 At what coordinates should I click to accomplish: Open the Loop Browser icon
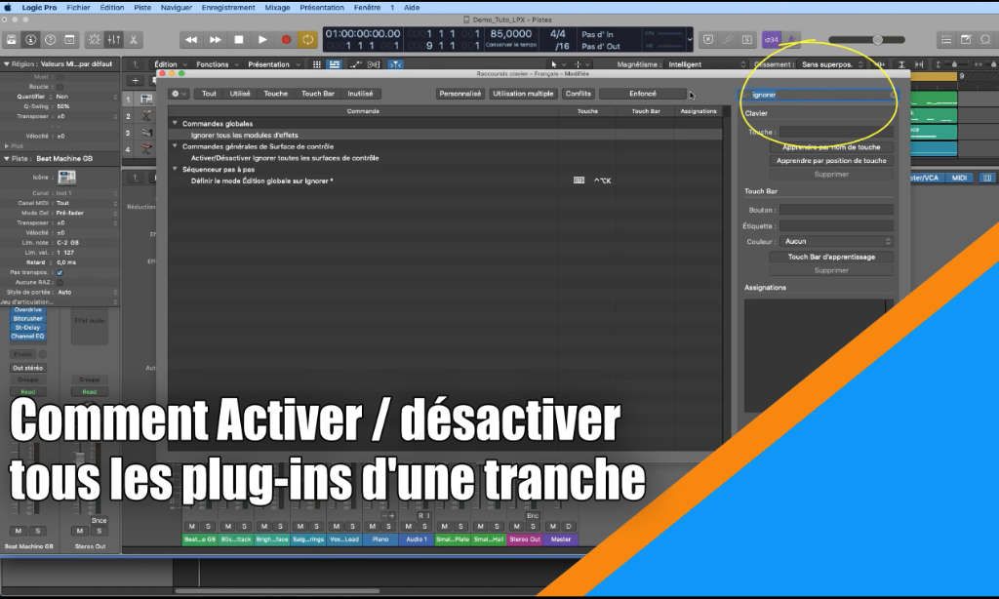(x=985, y=39)
